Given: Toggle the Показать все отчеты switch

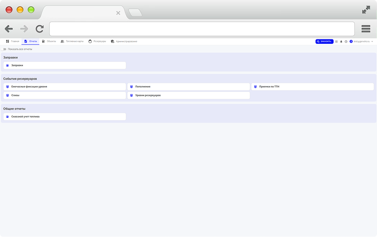Looking at the screenshot, I should point(4,49).
